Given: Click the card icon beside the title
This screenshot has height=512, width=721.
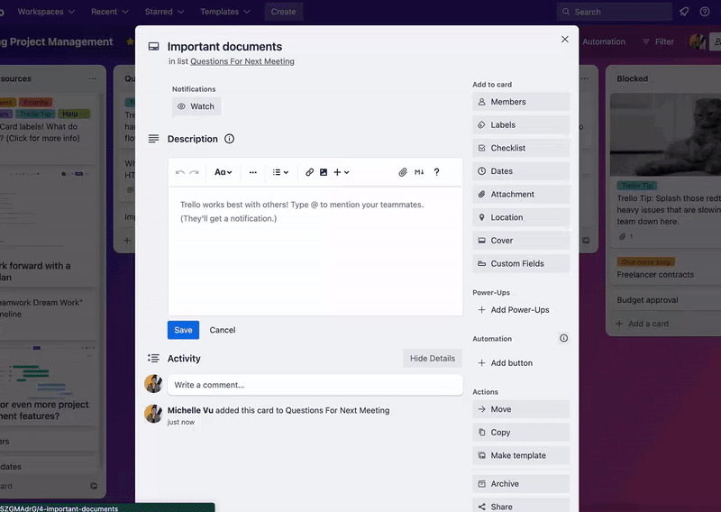Looking at the screenshot, I should coord(153,47).
